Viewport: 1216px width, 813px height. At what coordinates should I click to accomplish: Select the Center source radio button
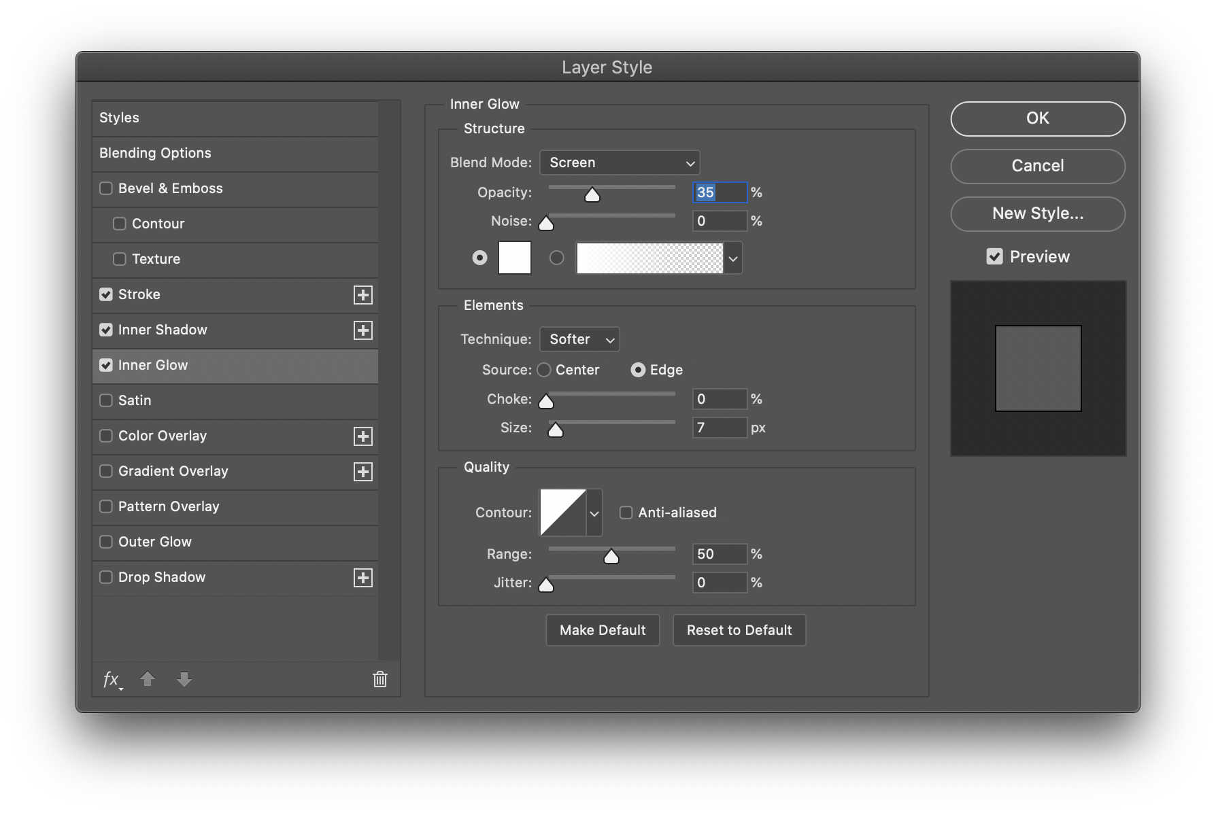(544, 370)
